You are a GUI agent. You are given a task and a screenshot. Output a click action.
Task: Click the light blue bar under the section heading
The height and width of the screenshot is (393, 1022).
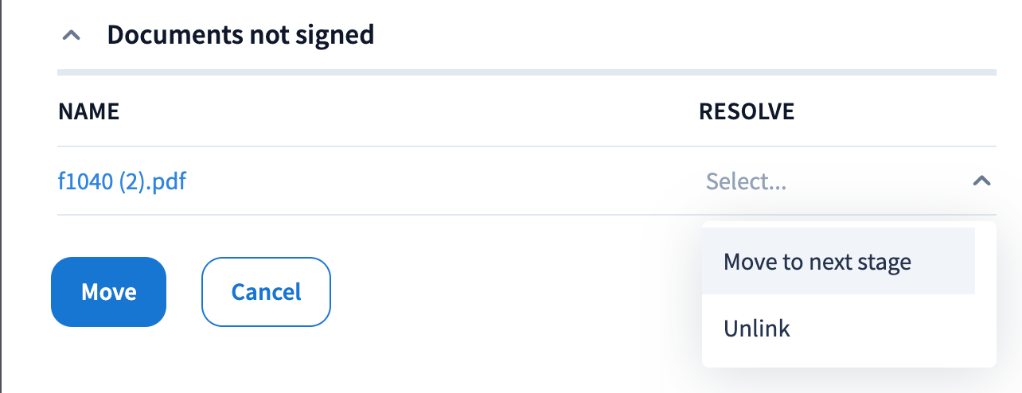[526, 73]
